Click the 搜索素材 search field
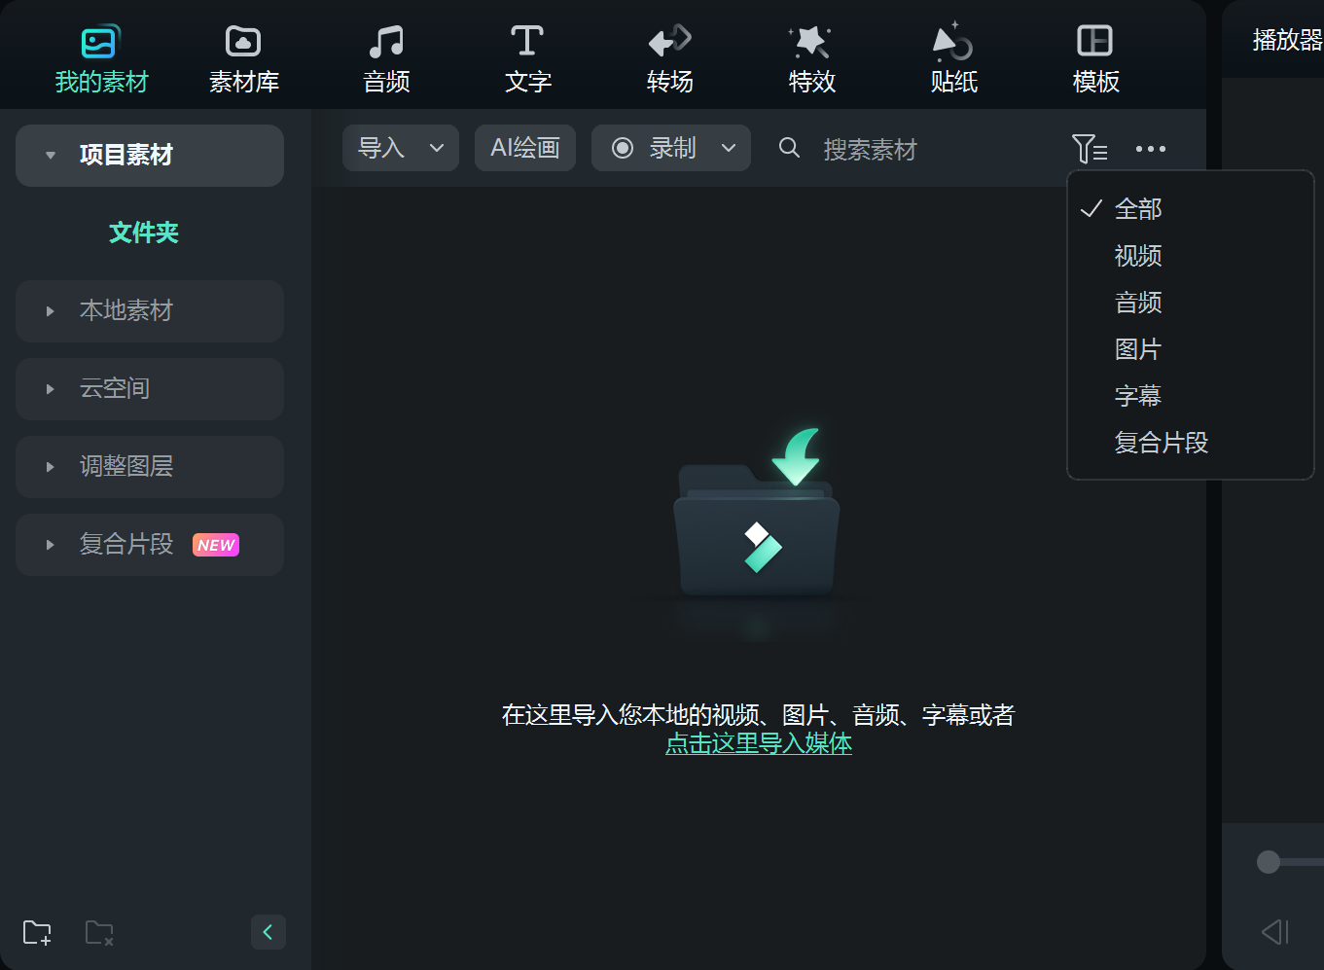 point(869,148)
